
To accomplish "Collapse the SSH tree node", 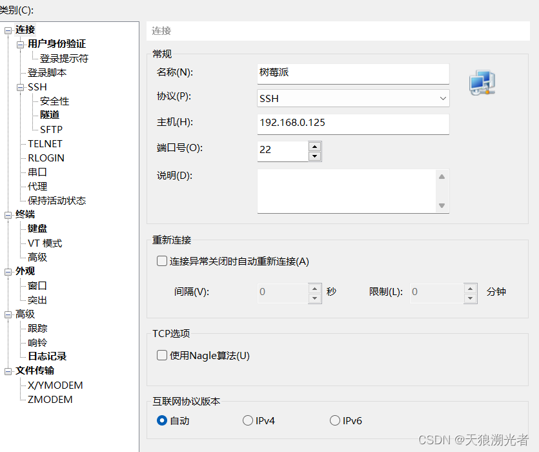I will click(x=20, y=87).
